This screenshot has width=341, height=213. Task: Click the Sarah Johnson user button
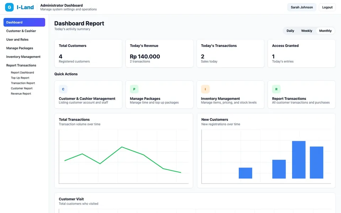[302, 7]
